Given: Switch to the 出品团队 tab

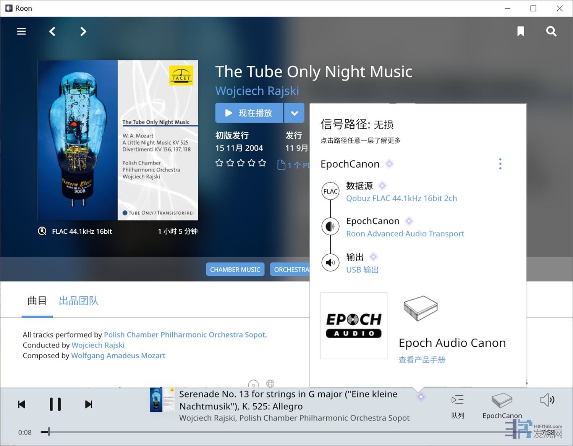Looking at the screenshot, I should click(x=79, y=301).
